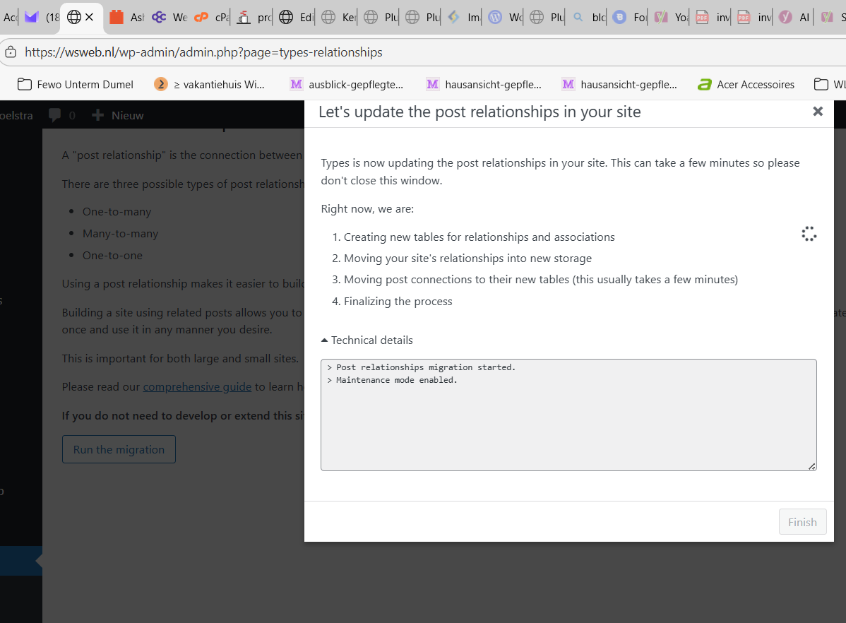Open the ausblick-gepflegte bookmark

[347, 85]
